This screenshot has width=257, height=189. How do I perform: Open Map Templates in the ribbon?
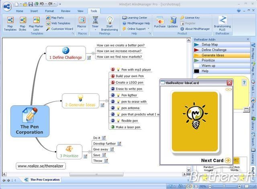[x=10, y=24]
